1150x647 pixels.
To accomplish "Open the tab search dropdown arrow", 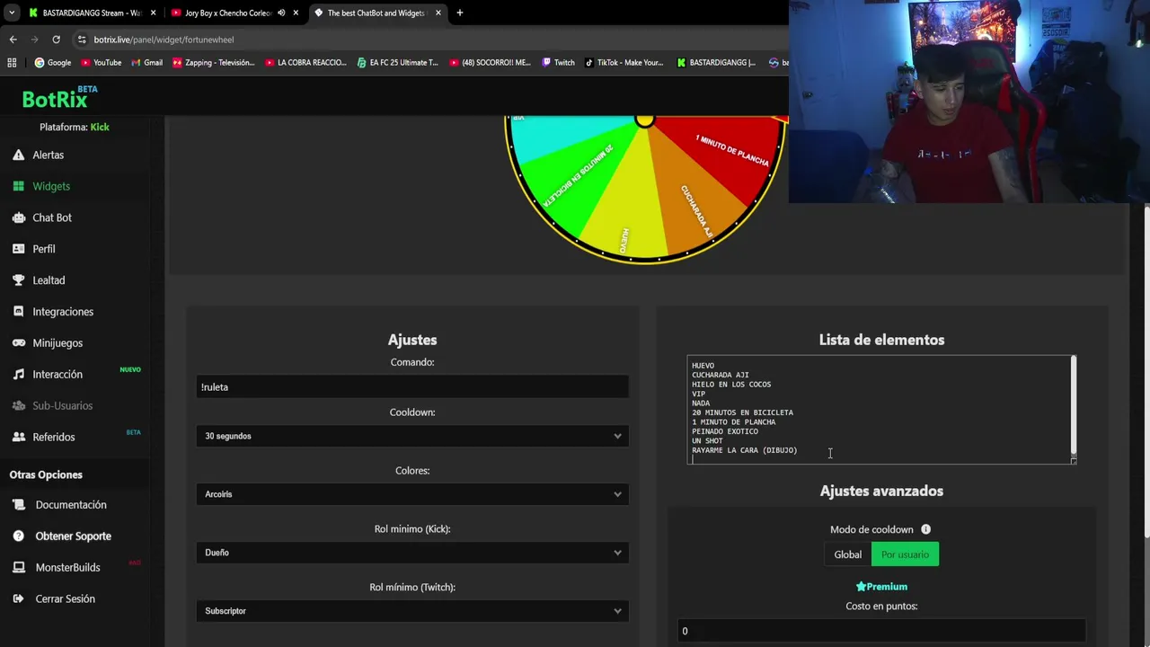I will (11, 13).
